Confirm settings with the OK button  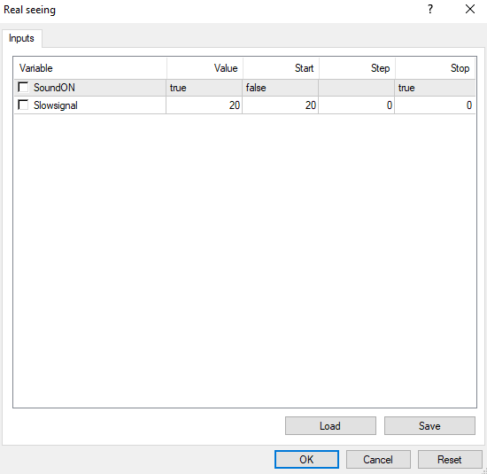click(x=306, y=460)
